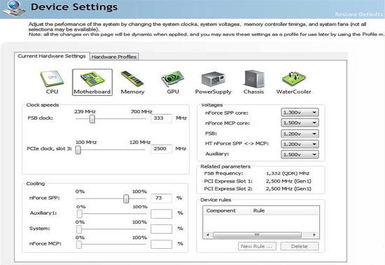This screenshot has width=385, height=265.
Task: Expand the FSB voltage dropdown
Action: point(300,134)
